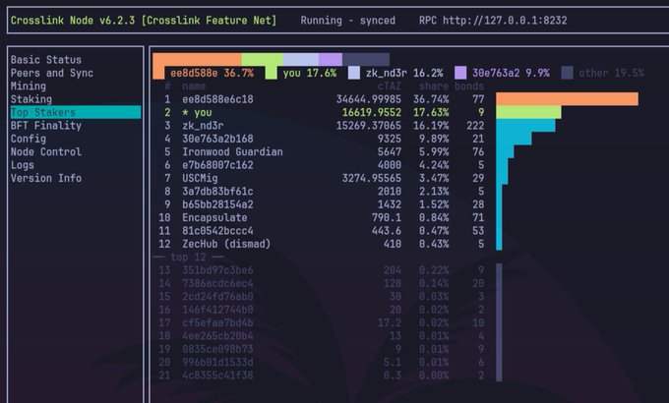Select dimmed staker row 996b01d1533d
The image size is (669, 403).
tap(321, 363)
